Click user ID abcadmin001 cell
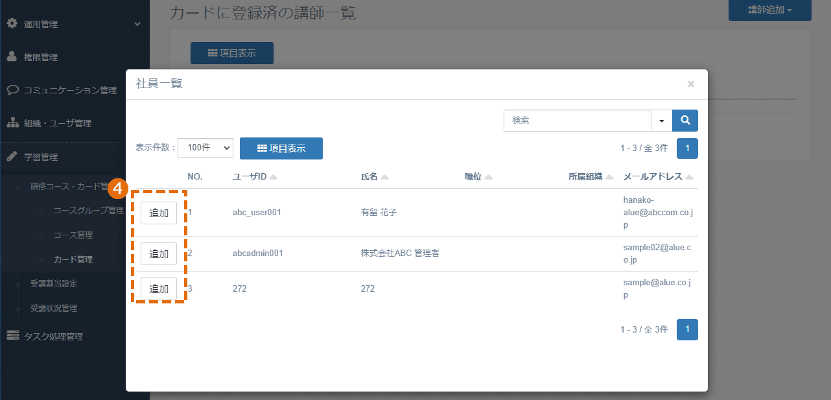 257,253
